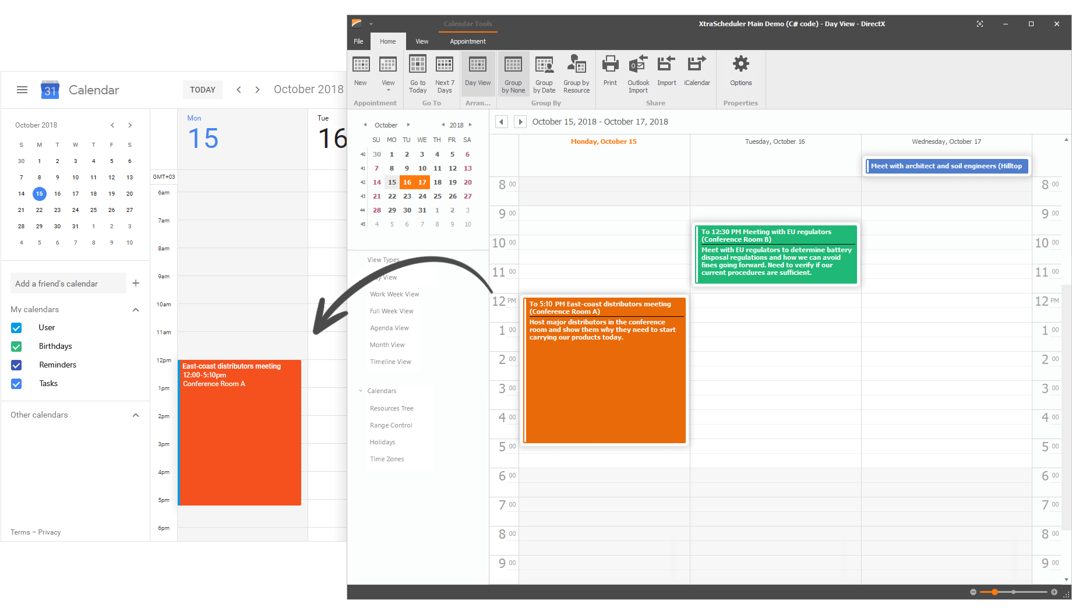Open Range Control in the scheduler sidebar
Image resolution: width=1072 pixels, height=615 pixels.
(391, 425)
